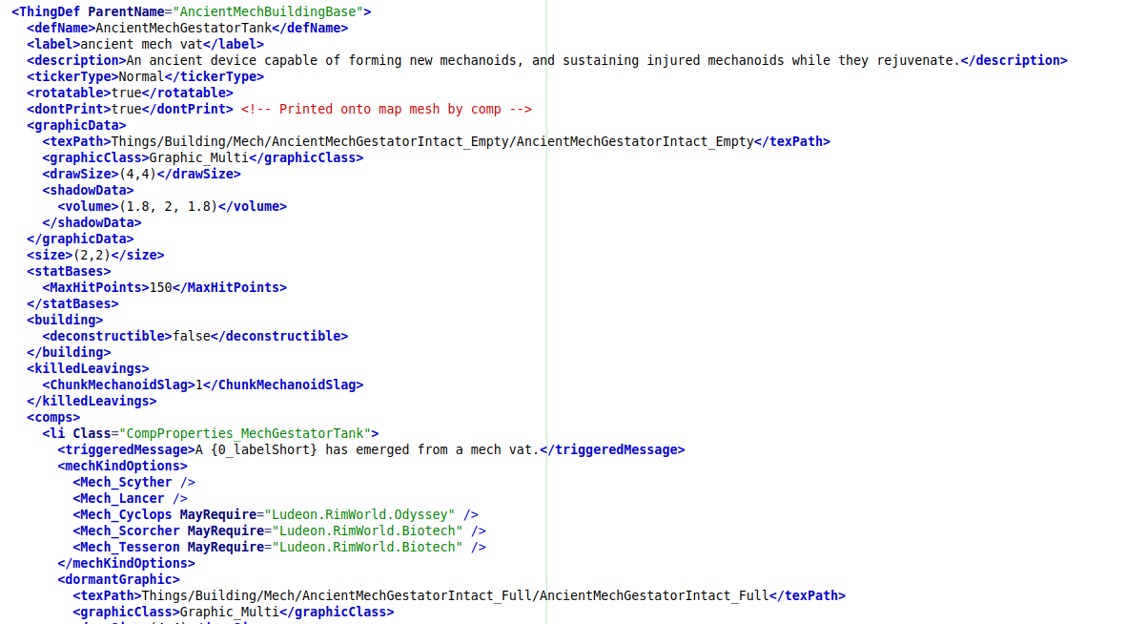This screenshot has width=1127, height=624.
Task: Click the last graphicClass Graphic_Multi line
Action: click(234, 613)
